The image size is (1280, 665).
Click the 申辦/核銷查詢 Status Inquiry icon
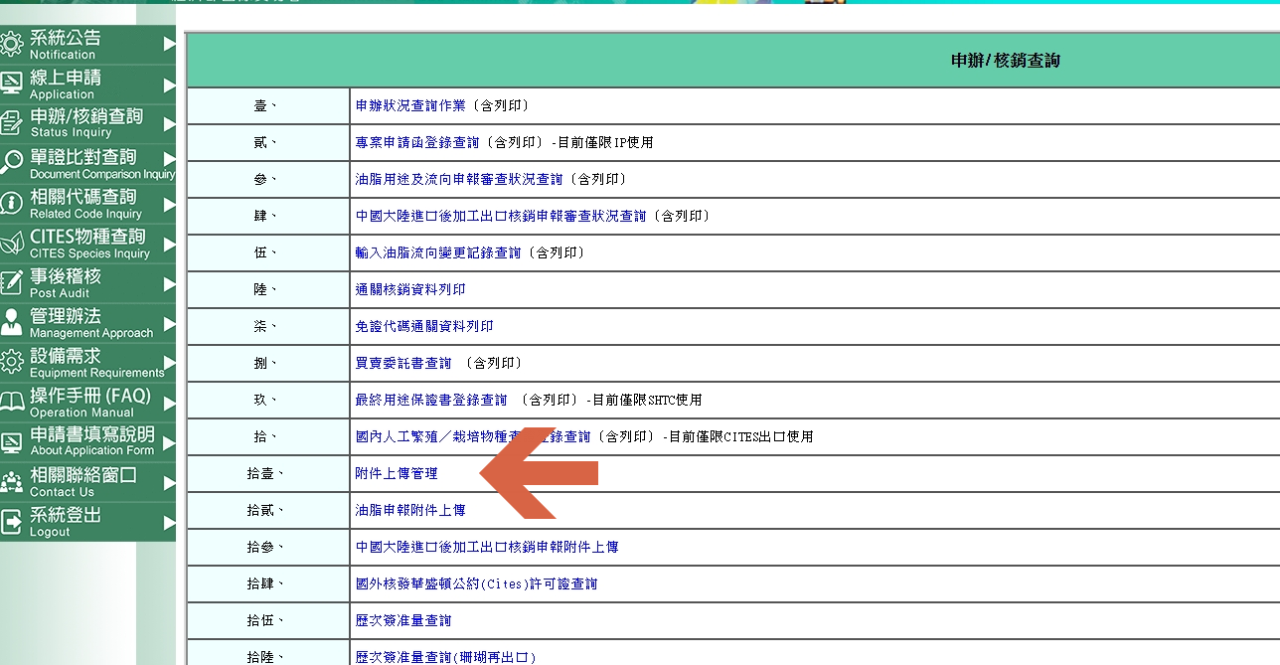pos(12,124)
